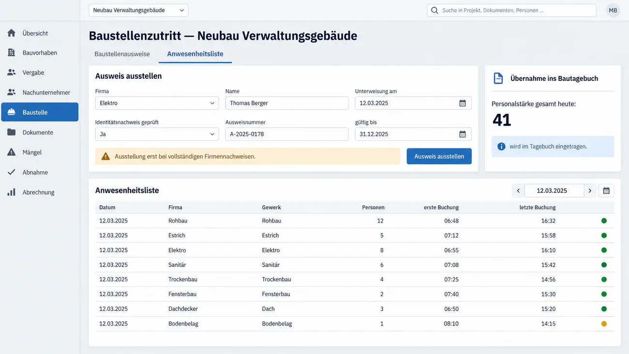Screen dimensions: 629x354
Task: Click the folder icon next to Dokumente
Action: pyautogui.click(x=12, y=132)
